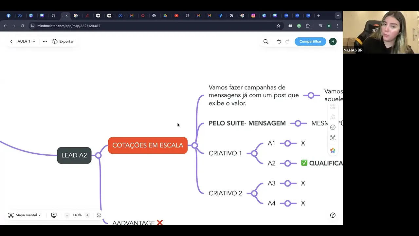Select the A1 topic
Image resolution: width=419 pixels, height=236 pixels.
coord(271,143)
